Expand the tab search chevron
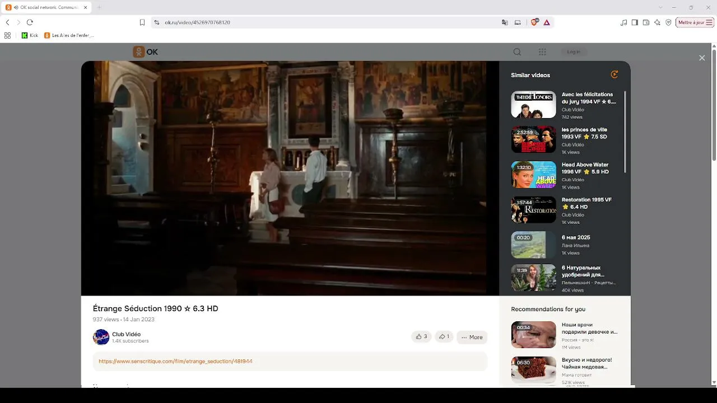 click(660, 7)
